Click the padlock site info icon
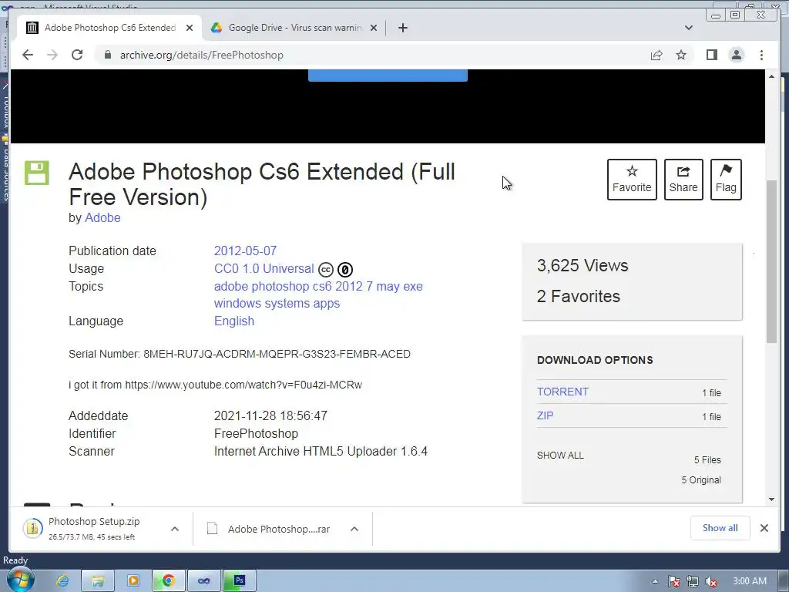This screenshot has width=789, height=592. tap(107, 55)
